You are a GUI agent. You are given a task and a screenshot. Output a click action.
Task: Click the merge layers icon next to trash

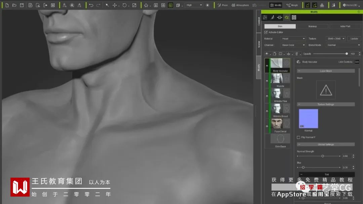[x=289, y=54]
